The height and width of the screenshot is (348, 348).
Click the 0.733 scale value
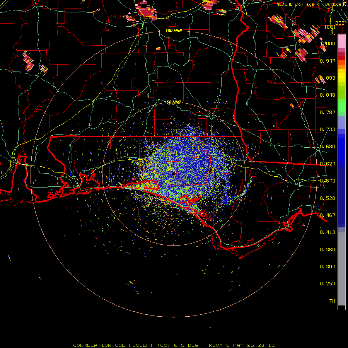(328, 130)
